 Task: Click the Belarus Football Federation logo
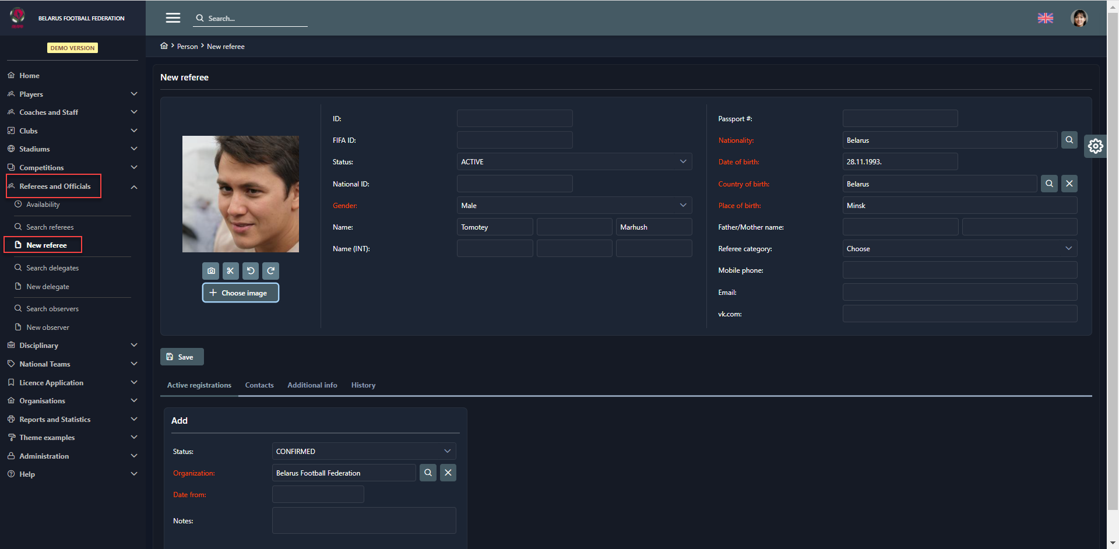coord(17,18)
